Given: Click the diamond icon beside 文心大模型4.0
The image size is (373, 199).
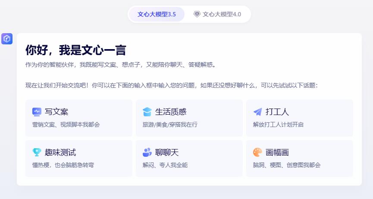Looking at the screenshot, I should (197, 14).
